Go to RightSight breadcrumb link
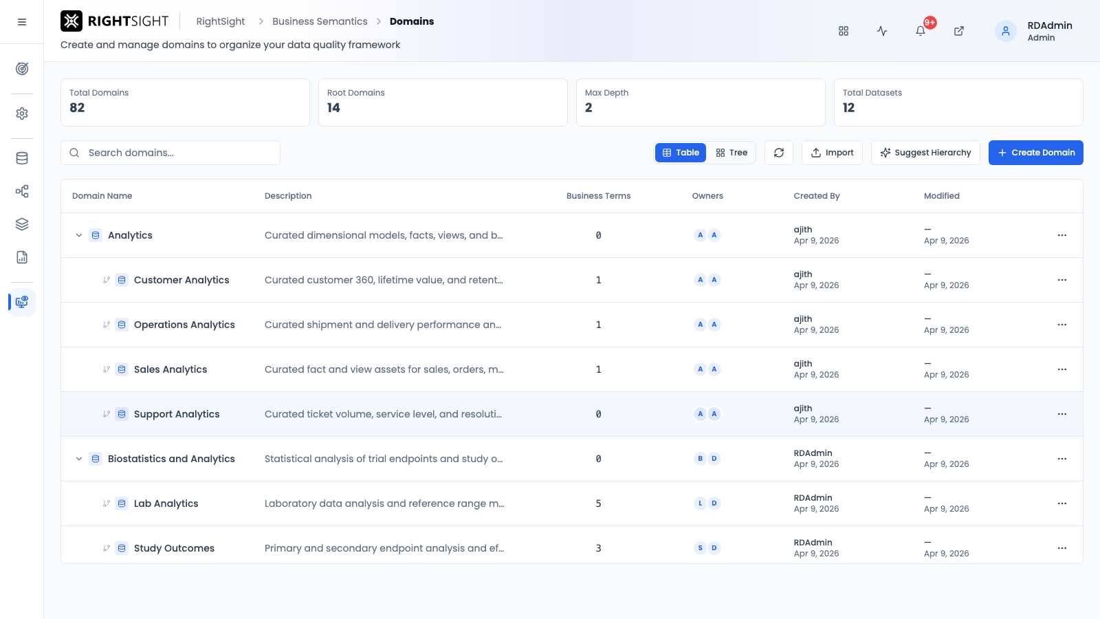This screenshot has height=619, width=1100. 221,21
